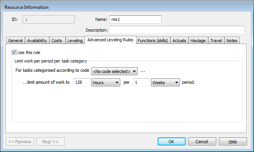This screenshot has width=254, height=152.
Task: Open the Functions (skills) tab
Action: tap(153, 41)
